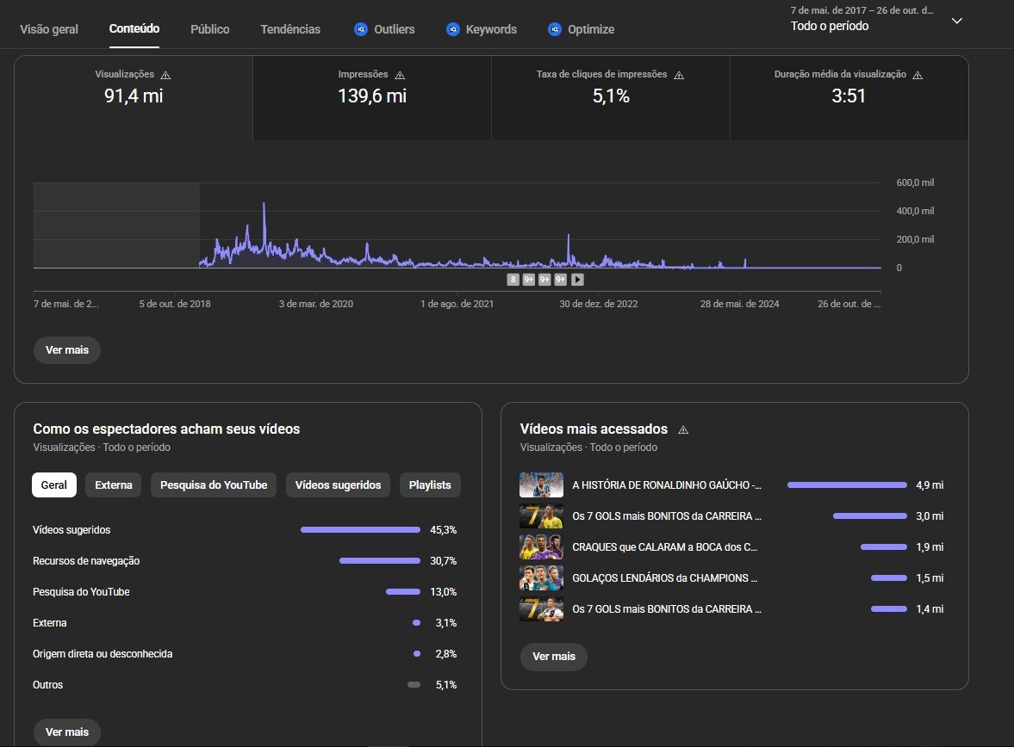The height and width of the screenshot is (747, 1014).
Task: Open the Todo o período period selector
Action: (x=830, y=27)
